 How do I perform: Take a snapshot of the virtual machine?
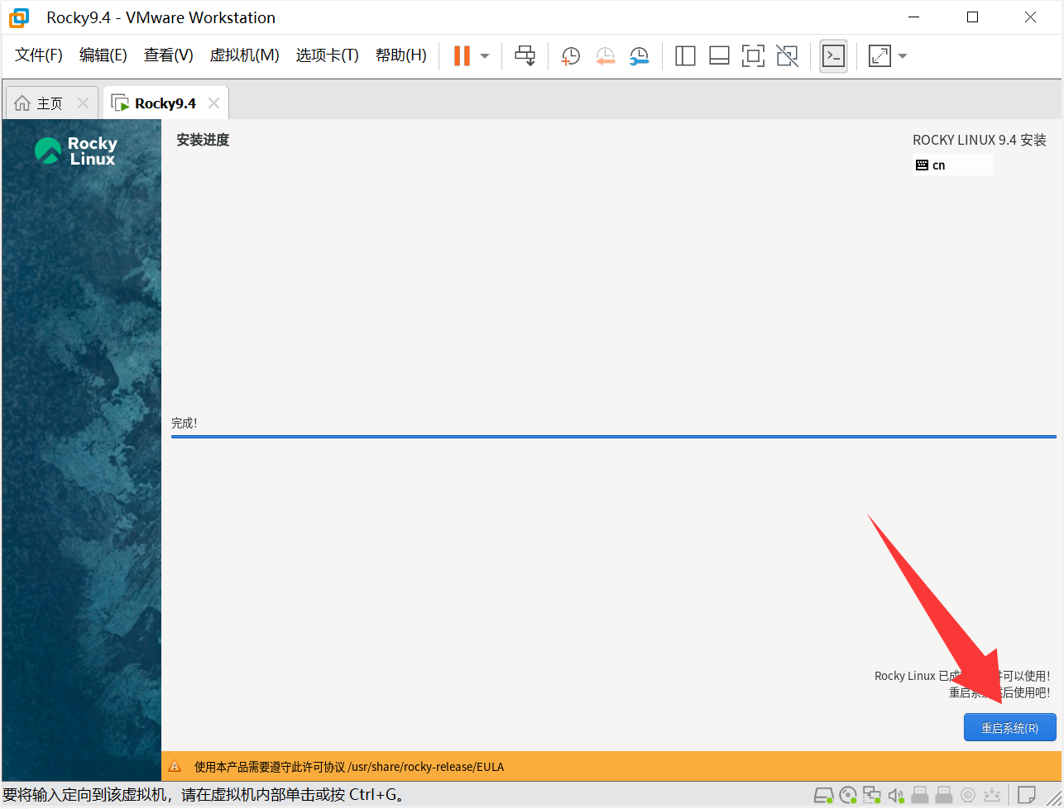(571, 55)
